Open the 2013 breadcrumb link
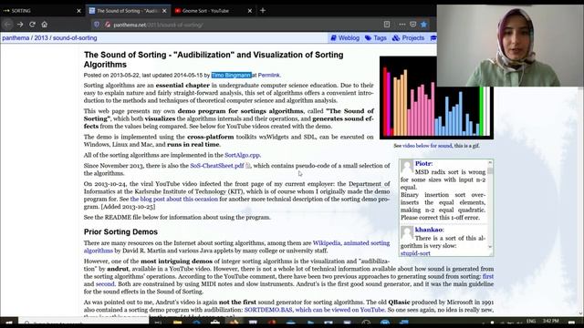 coord(41,38)
